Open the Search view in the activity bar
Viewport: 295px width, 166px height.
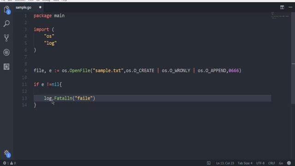[6, 24]
